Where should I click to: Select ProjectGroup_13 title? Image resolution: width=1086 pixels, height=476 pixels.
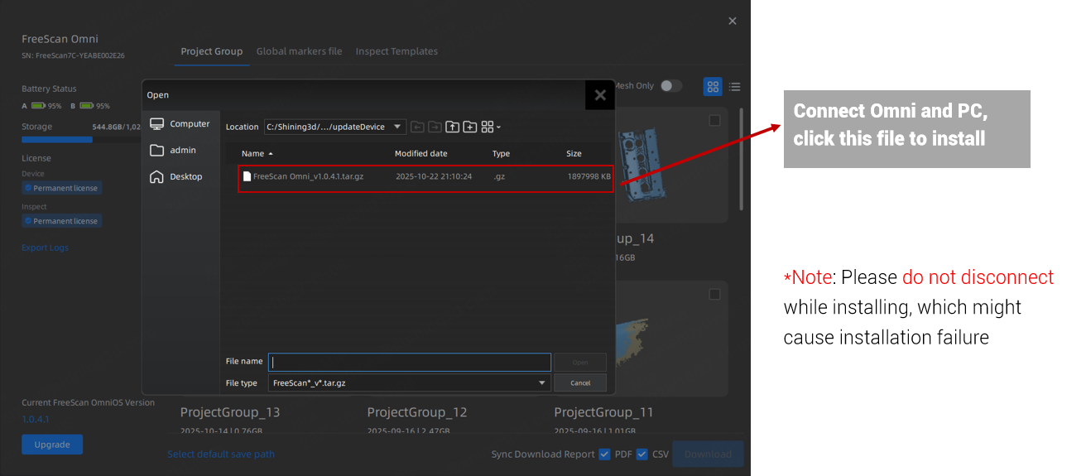[230, 412]
